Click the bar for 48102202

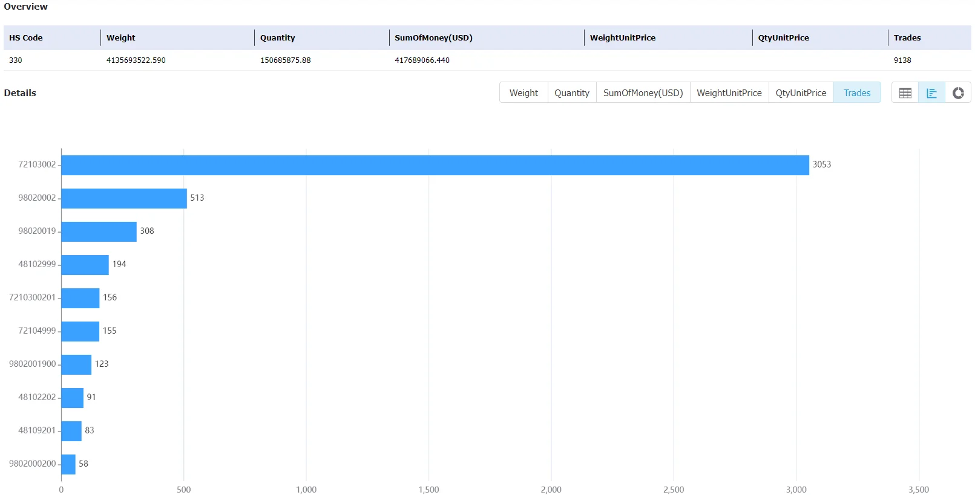[73, 398]
